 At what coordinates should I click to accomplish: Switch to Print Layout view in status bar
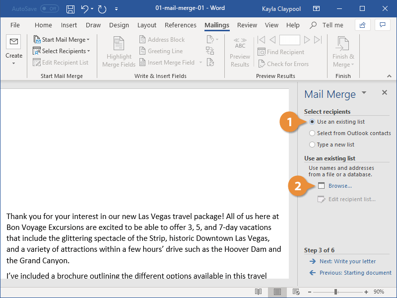click(278, 292)
